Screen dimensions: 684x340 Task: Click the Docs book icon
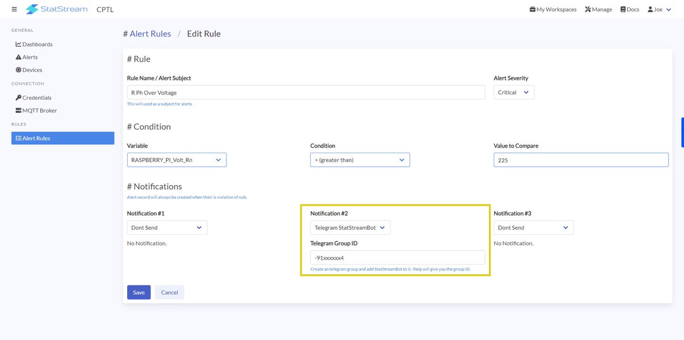(x=622, y=9)
